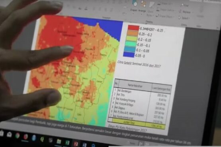Open File Explorer from the taskbar
Screen dimensions: 221x147
coord(59,141)
